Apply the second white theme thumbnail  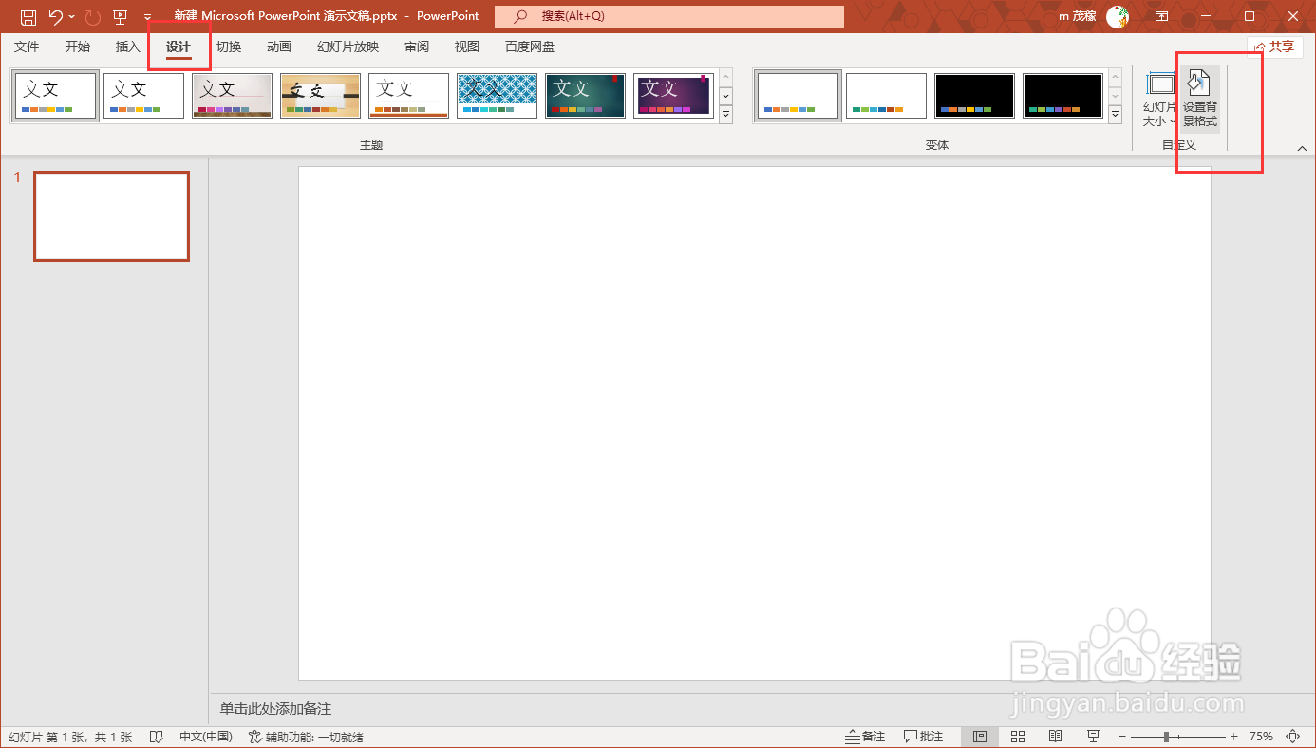(x=143, y=96)
